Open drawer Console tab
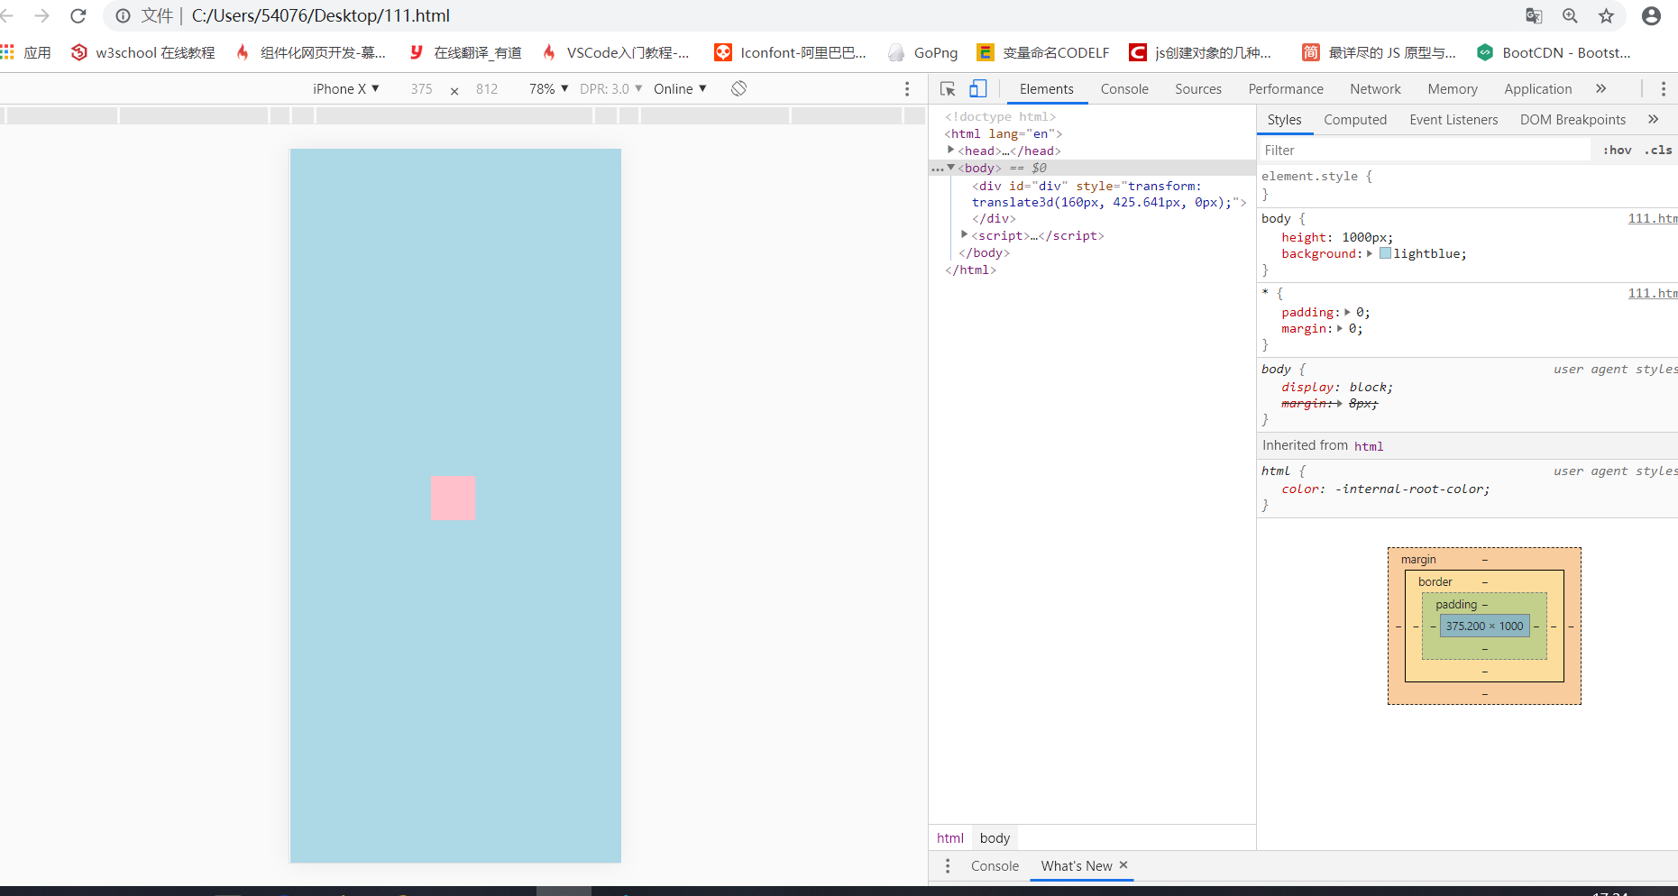 (995, 866)
